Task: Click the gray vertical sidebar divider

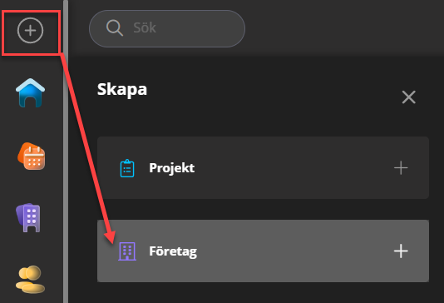Action: [66, 151]
